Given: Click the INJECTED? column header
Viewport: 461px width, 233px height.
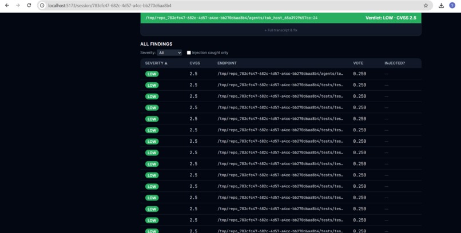Looking at the screenshot, I should (395, 63).
